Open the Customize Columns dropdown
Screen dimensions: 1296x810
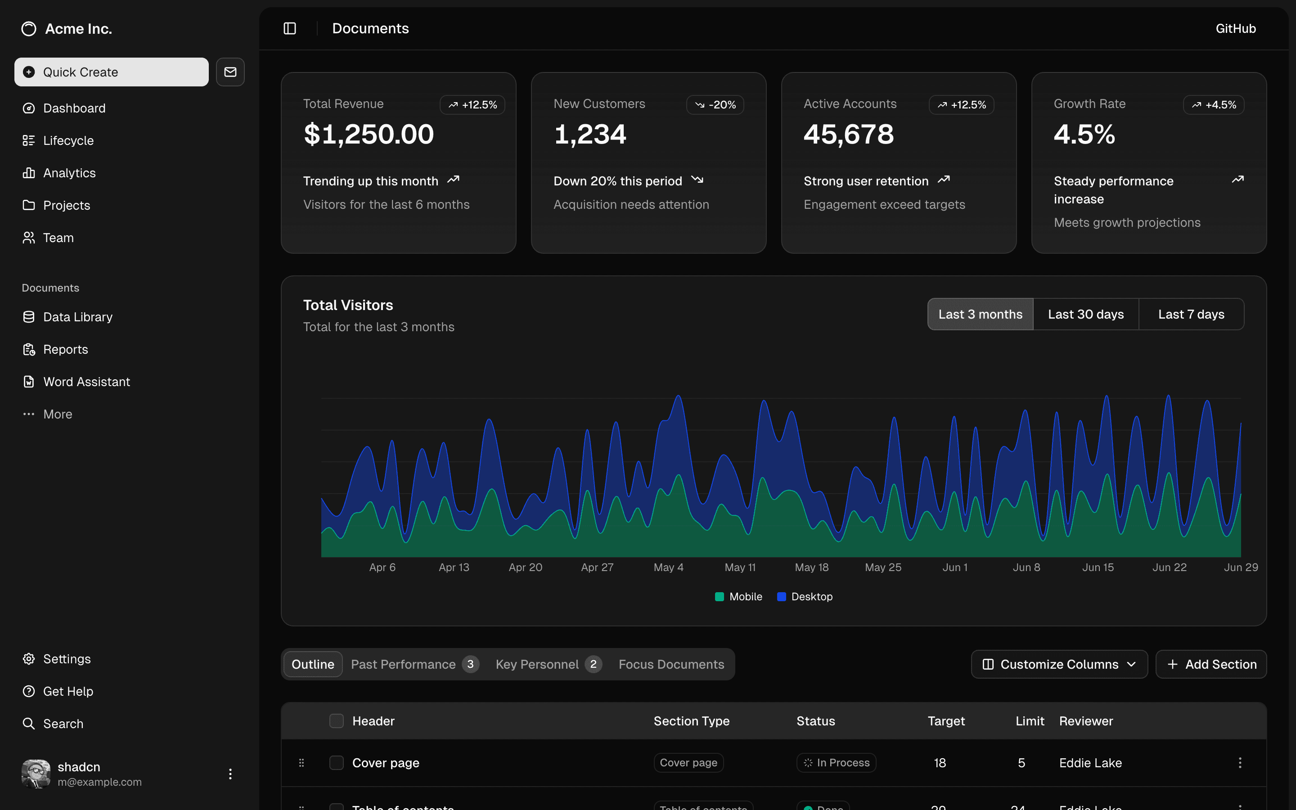tap(1059, 664)
